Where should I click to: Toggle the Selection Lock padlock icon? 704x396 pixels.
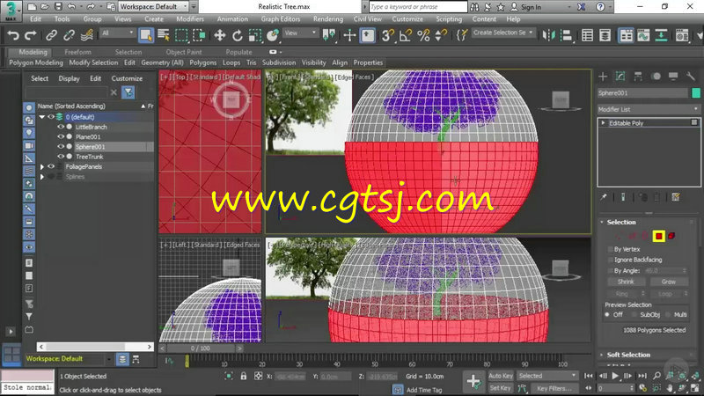tap(244, 376)
